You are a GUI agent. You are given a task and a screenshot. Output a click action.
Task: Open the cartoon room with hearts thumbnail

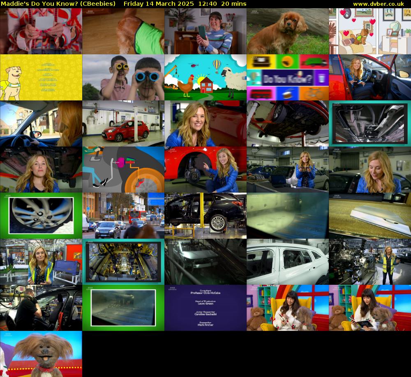[370, 31]
